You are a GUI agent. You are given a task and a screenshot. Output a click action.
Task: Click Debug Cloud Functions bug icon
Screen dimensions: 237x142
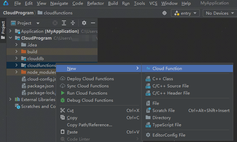tap(63, 100)
